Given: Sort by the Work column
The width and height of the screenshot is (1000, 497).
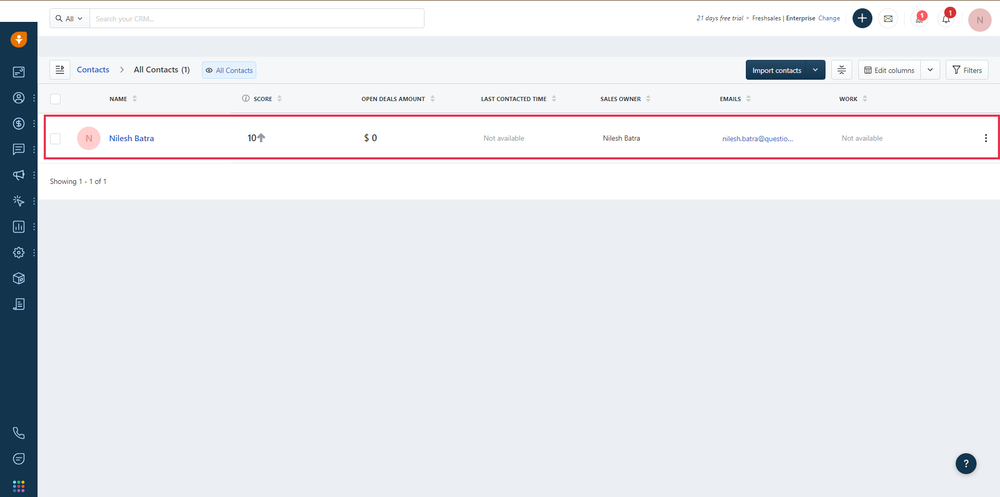Looking at the screenshot, I should [x=865, y=98].
